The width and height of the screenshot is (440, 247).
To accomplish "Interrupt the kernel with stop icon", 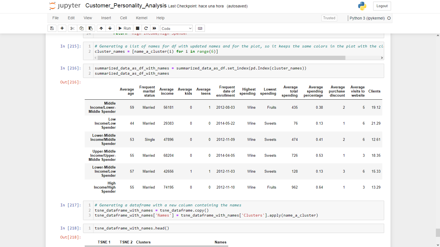I will point(137,28).
